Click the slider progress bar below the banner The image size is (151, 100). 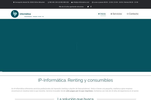point(1,71)
